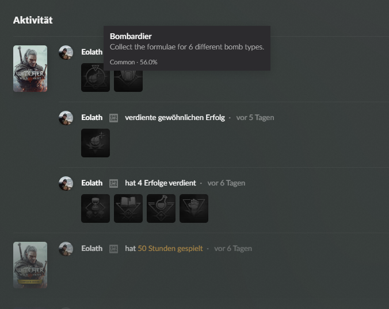The height and width of the screenshot is (309, 389).
Task: Open Witcher 3 Complete Edition cover thumbnail
Action: [x=30, y=265]
